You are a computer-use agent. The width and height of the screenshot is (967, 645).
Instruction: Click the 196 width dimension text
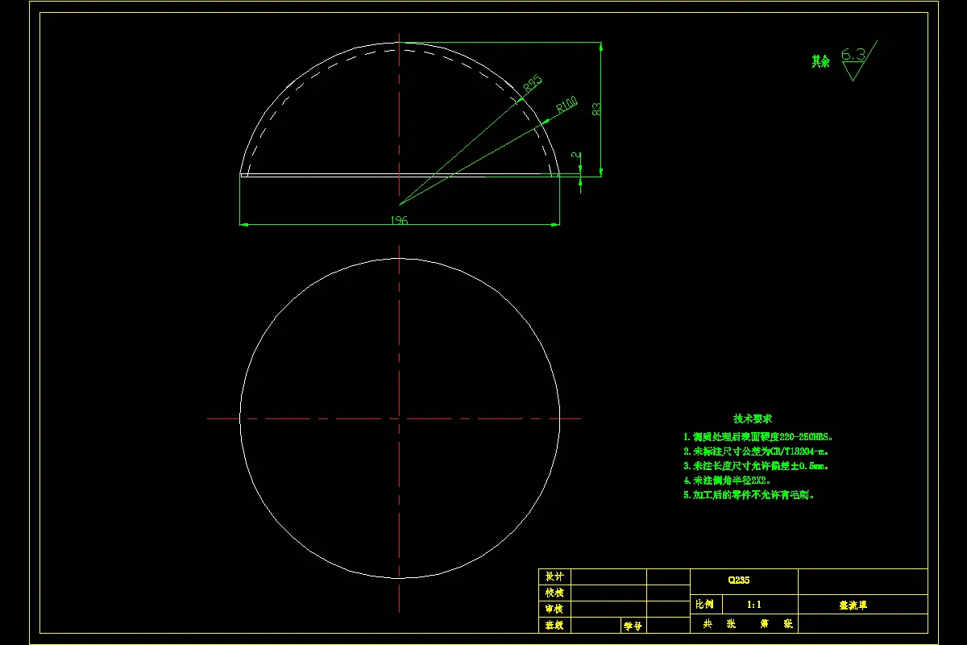point(399,220)
